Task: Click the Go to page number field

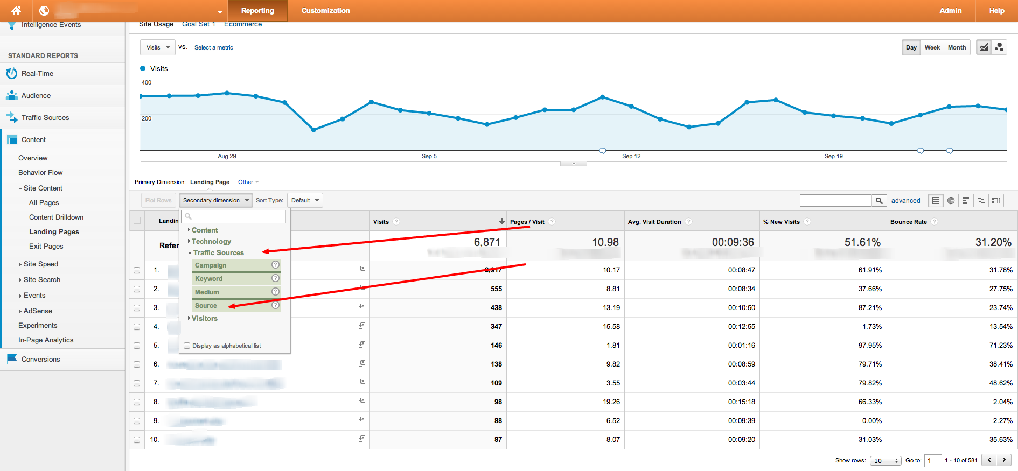Action: click(933, 461)
